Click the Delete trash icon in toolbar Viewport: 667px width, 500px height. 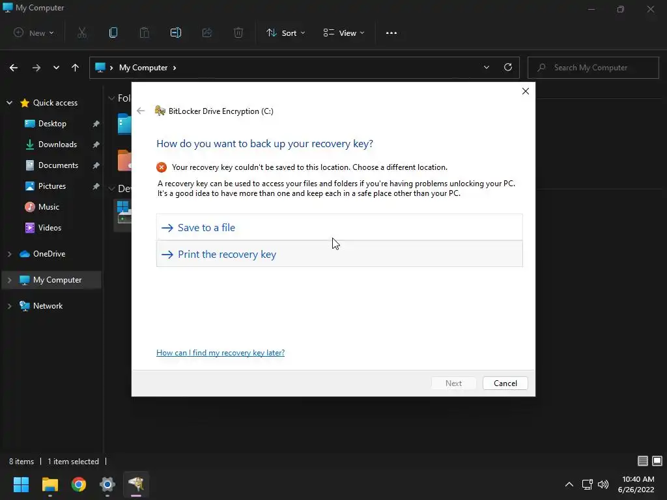tap(238, 33)
